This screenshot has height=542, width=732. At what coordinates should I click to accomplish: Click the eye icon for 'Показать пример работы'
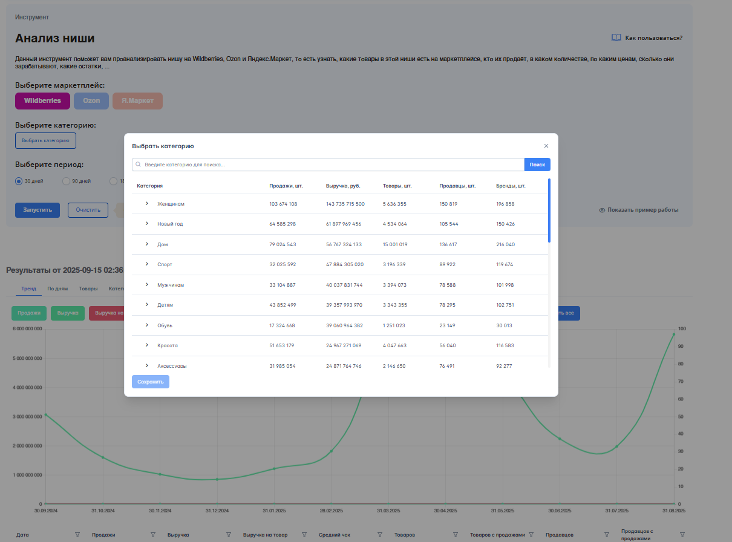[602, 210]
